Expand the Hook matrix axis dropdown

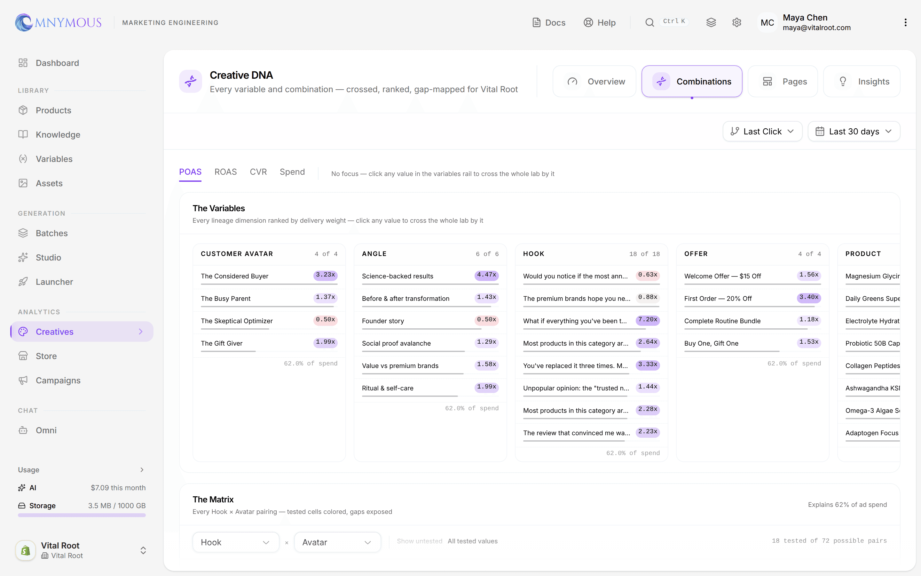[x=236, y=542]
